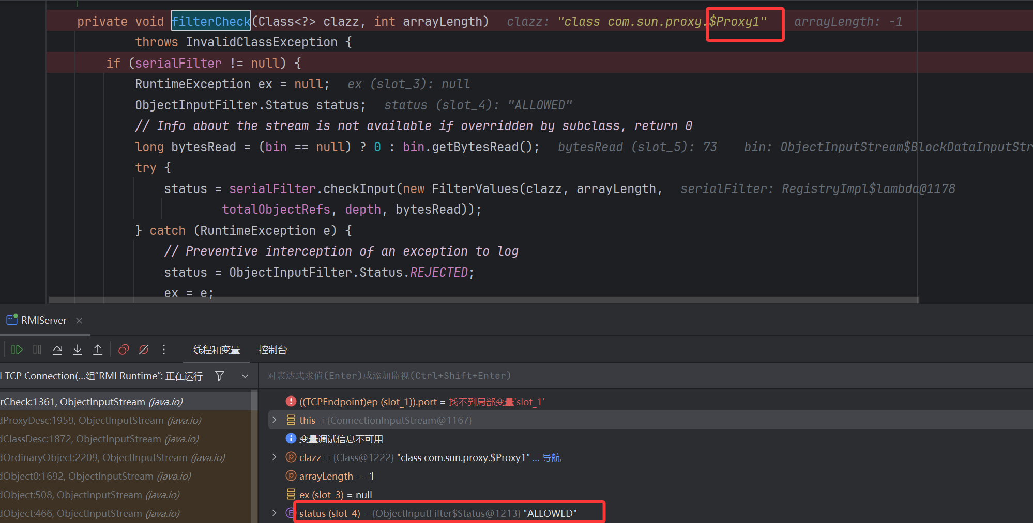Expand the 'this' ConnectionInputStream variable
The image size is (1033, 523).
[275, 420]
